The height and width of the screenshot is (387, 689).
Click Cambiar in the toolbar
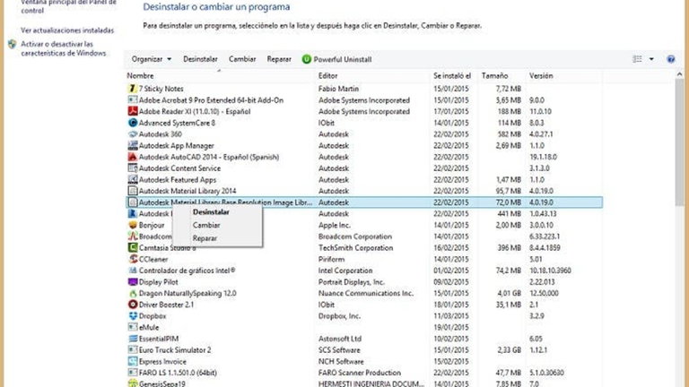pos(242,59)
